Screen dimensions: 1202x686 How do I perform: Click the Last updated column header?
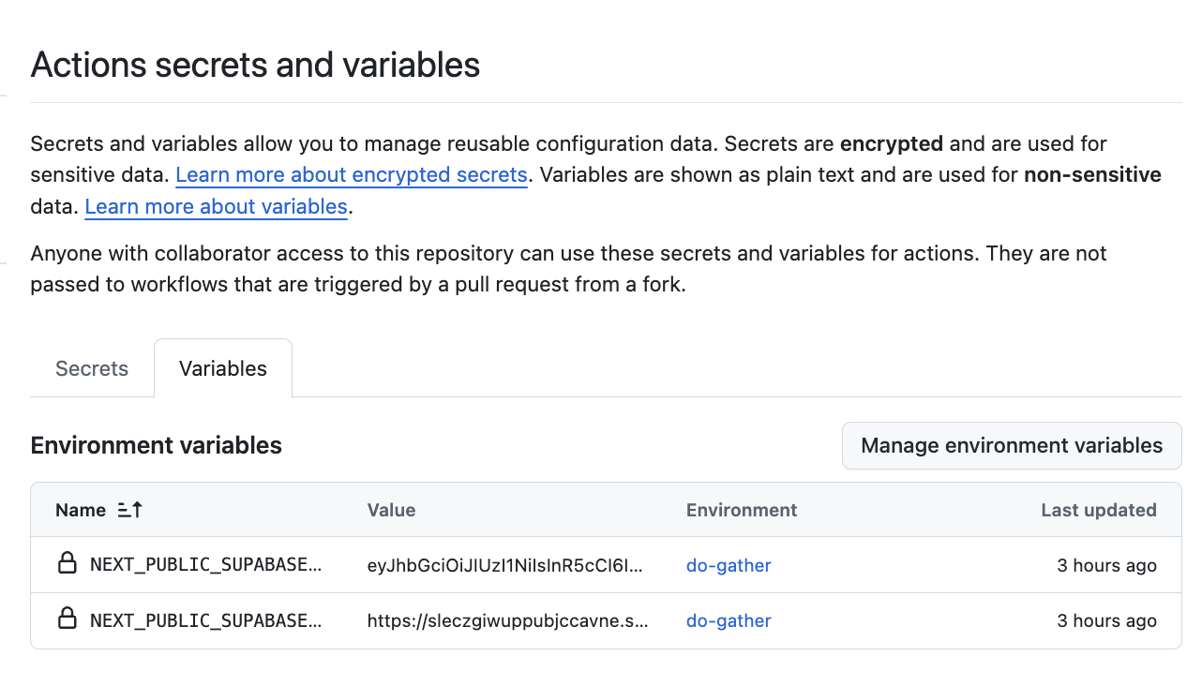pyautogui.click(x=1098, y=510)
